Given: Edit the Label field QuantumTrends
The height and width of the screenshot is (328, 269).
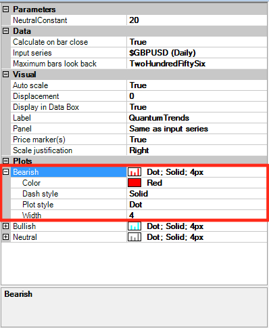Looking at the screenshot, I should pos(197,118).
